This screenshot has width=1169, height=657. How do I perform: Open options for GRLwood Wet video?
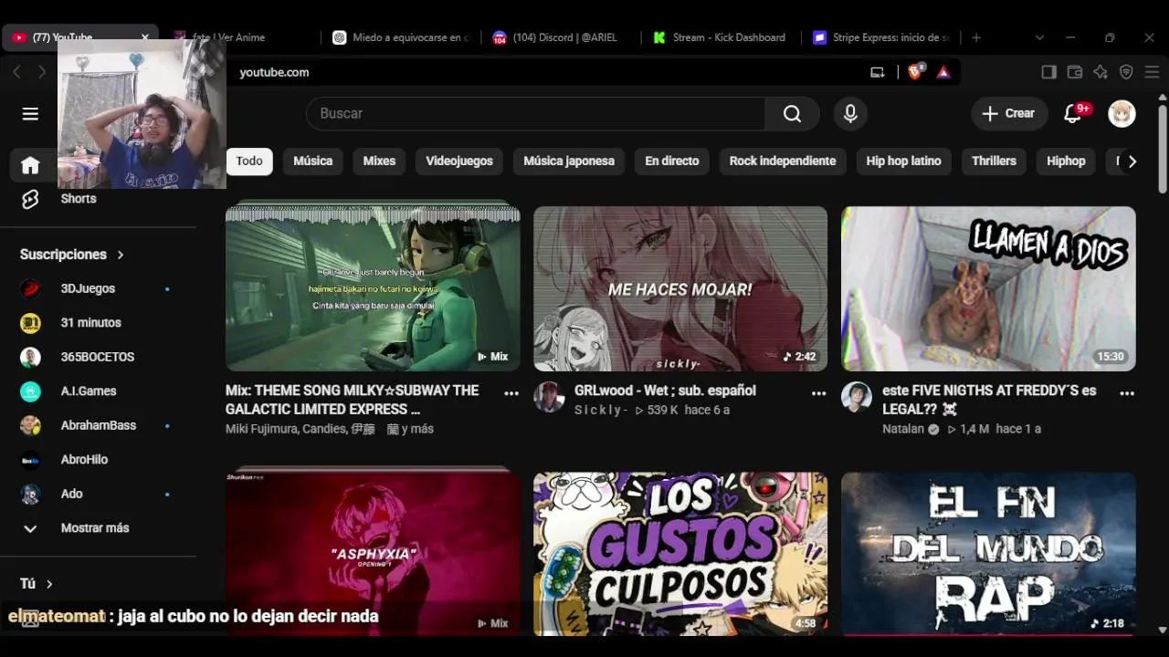pos(818,393)
